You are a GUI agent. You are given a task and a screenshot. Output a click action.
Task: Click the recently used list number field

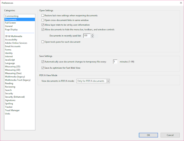click(x=87, y=36)
